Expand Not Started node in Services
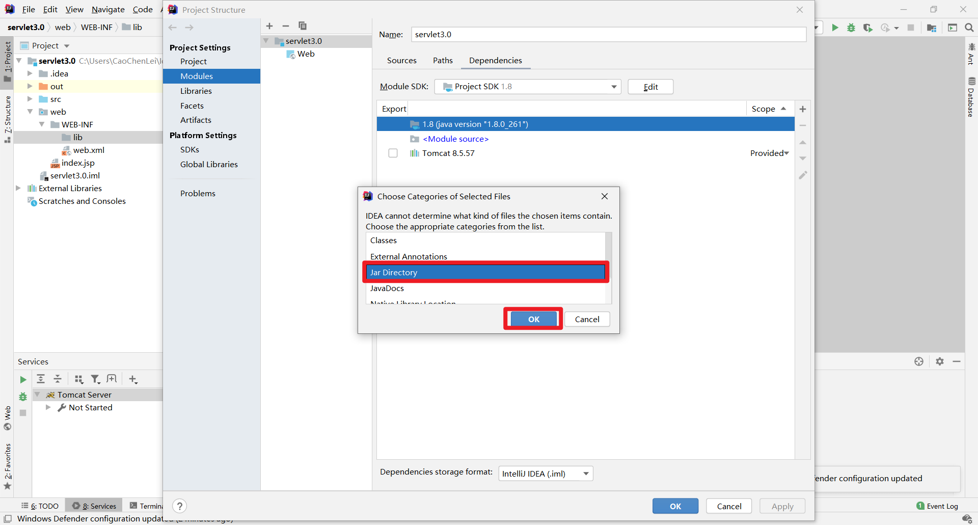Viewport: 978px width, 525px height. [x=48, y=408]
